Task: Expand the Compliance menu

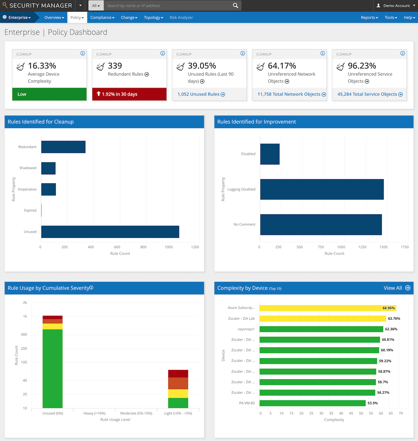Action: (102, 17)
